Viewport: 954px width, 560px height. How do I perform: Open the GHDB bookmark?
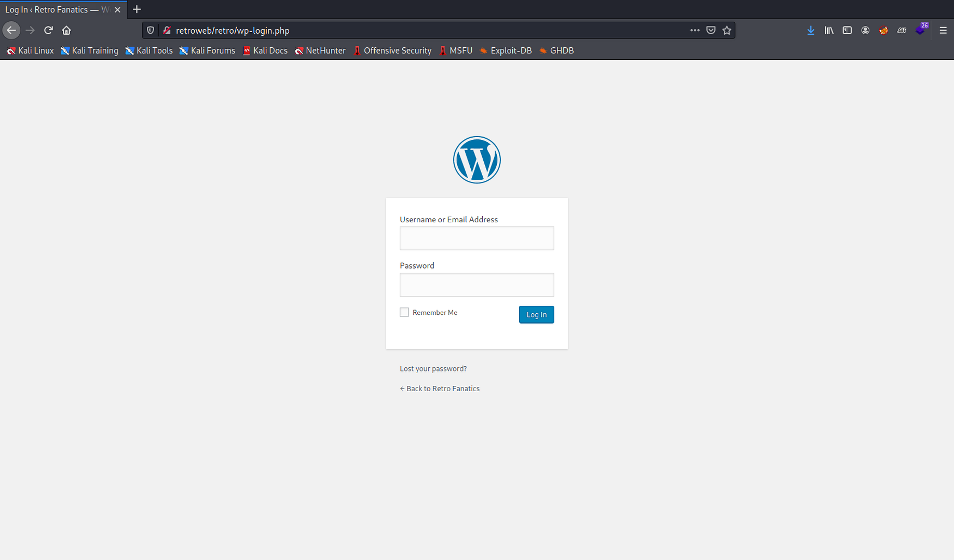556,50
